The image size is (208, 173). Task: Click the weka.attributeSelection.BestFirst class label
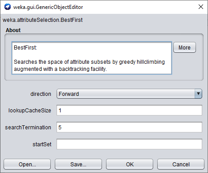coord(43,20)
